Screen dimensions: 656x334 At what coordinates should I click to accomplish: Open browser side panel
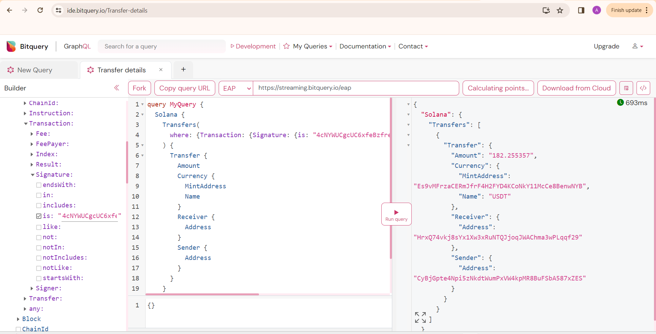coord(581,10)
